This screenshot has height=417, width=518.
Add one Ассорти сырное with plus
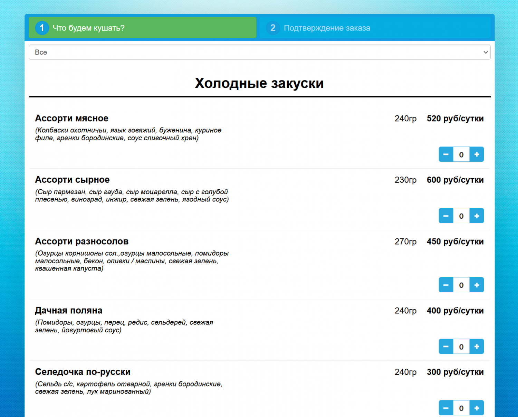477,216
